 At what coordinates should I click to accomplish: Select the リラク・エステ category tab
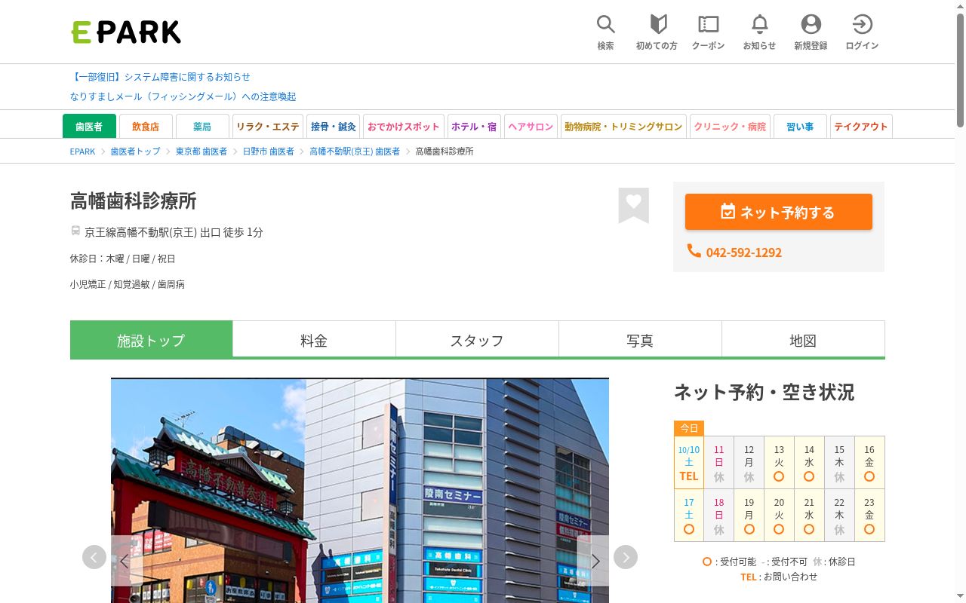(x=268, y=127)
